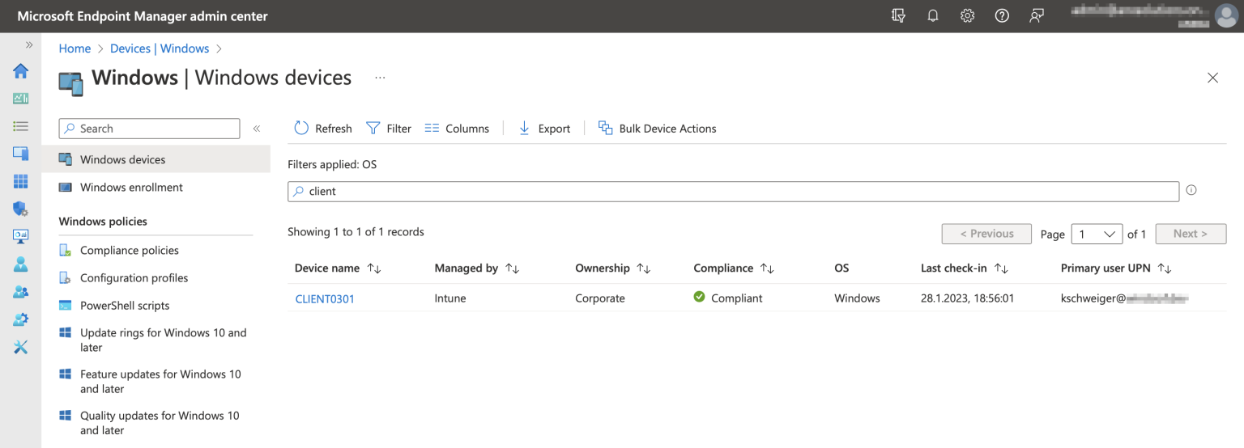This screenshot has width=1244, height=448.
Task: Click the OS column header
Action: [x=841, y=268]
